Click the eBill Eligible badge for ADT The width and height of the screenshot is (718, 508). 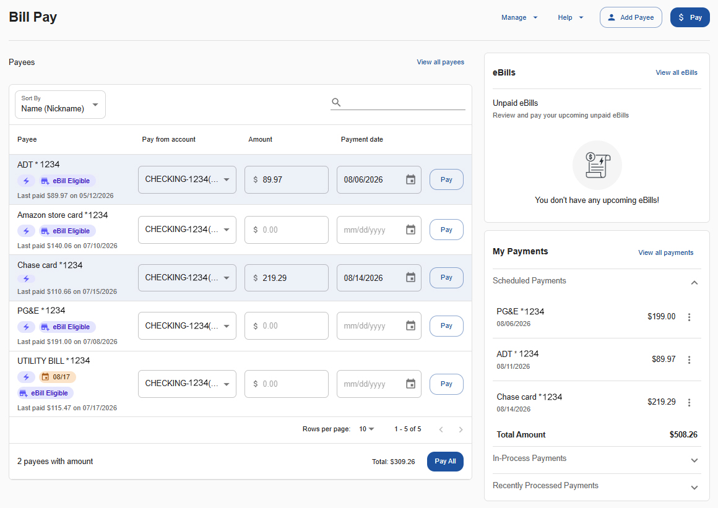coord(66,181)
